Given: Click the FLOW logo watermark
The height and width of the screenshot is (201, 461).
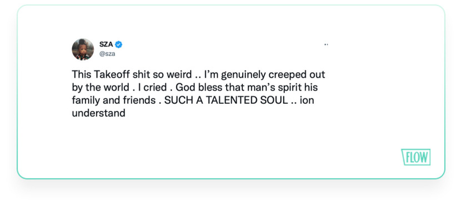Looking at the screenshot, I should [415, 157].
